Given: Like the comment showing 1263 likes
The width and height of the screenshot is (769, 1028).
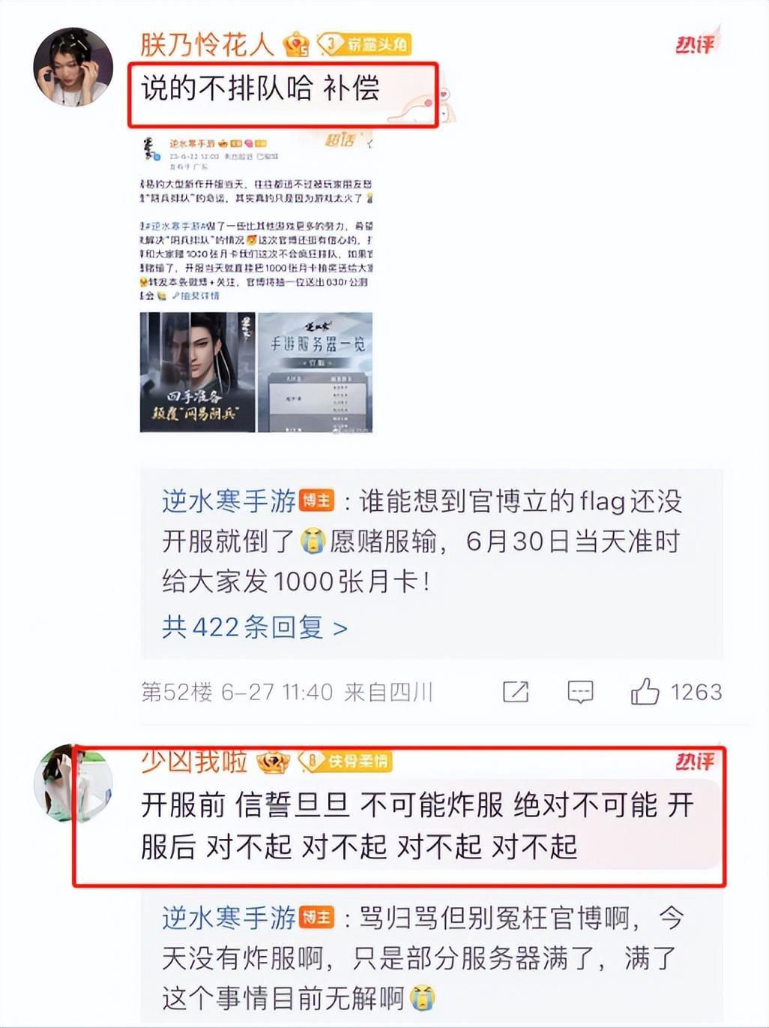Looking at the screenshot, I should (645, 691).
